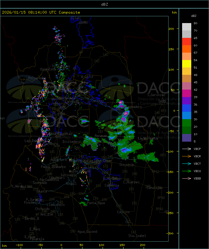Viewport: 209px width, 249px height.
Task: Click the S.Geronimo place label
Action: 156,95
